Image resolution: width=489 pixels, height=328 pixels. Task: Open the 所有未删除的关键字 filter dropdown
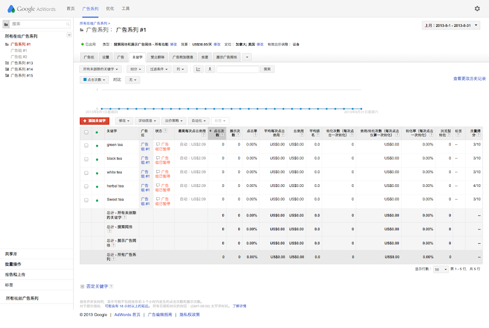(x=101, y=69)
